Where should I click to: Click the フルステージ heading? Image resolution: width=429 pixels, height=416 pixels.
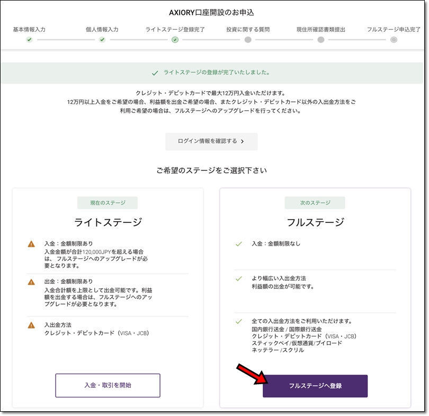tap(315, 222)
